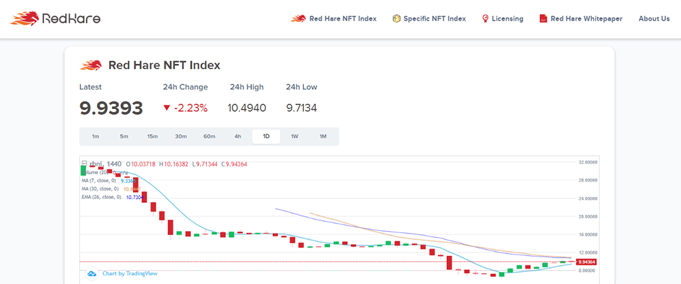Select the 1W chart interval

point(295,136)
